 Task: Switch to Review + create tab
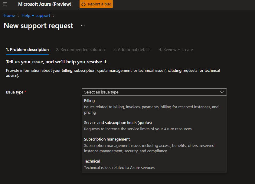[x=176, y=49]
